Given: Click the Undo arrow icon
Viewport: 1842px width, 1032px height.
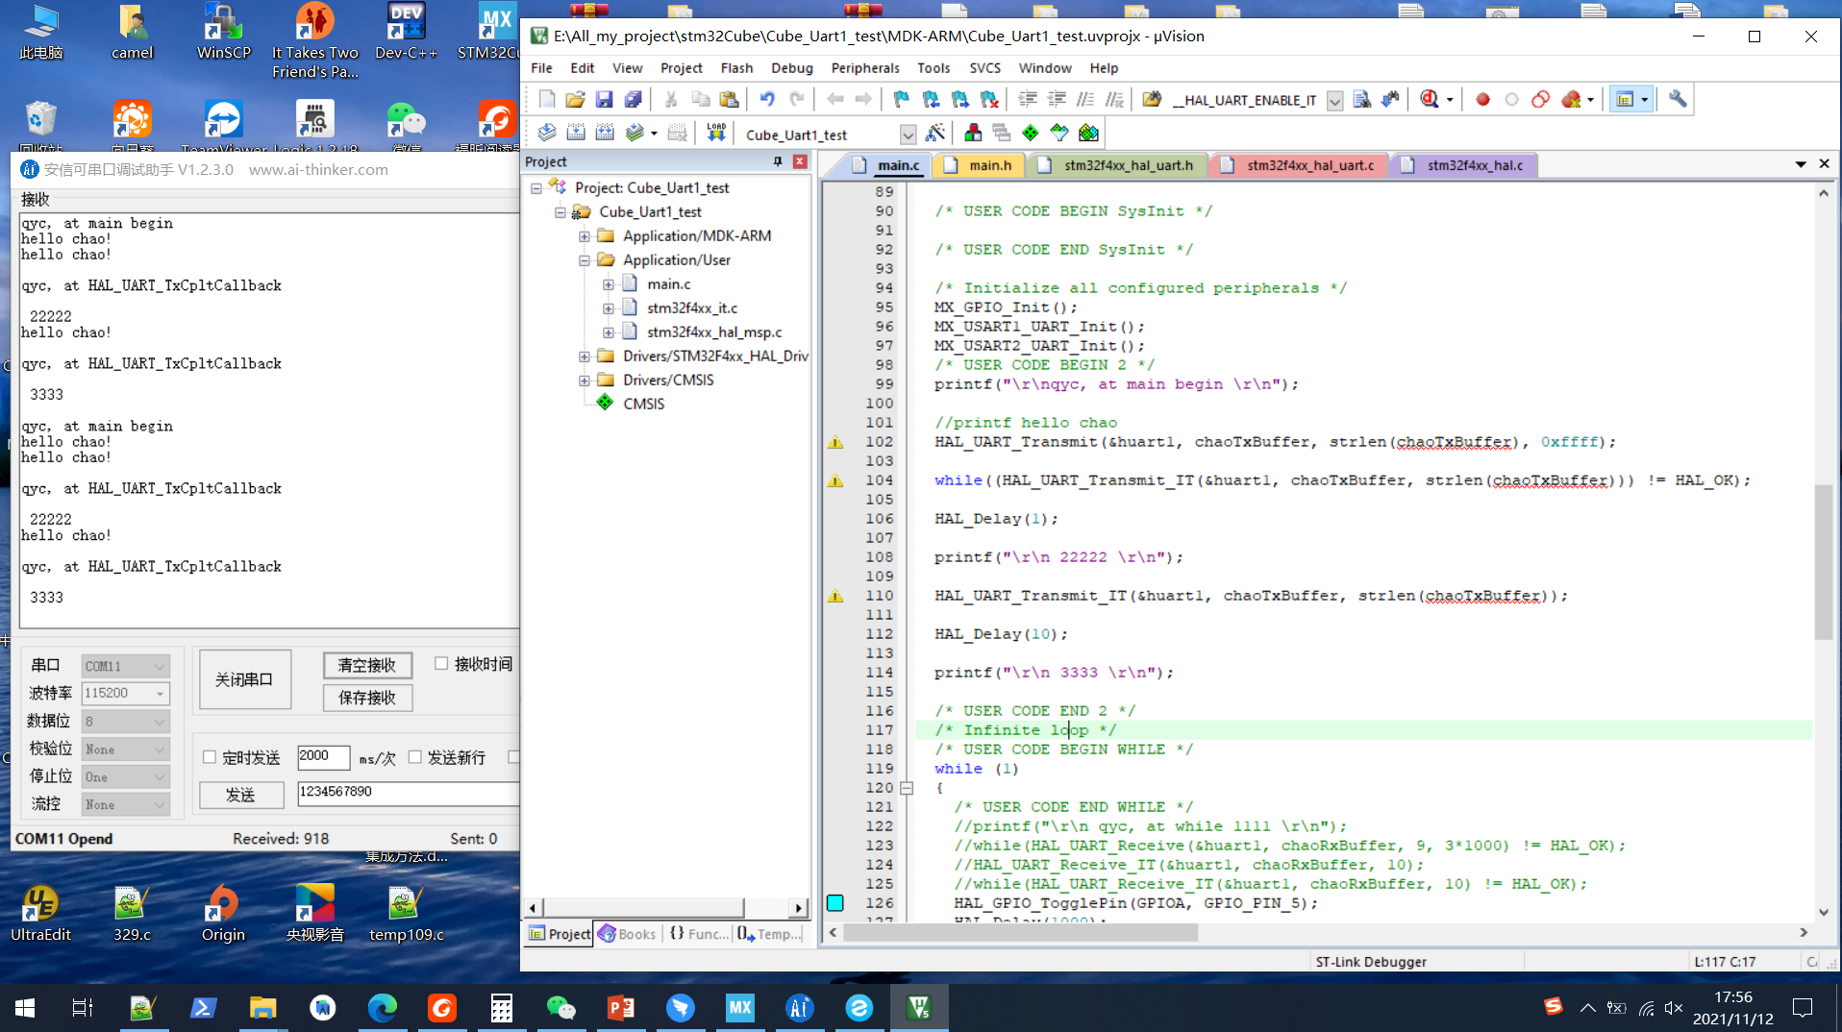Looking at the screenshot, I should [767, 99].
